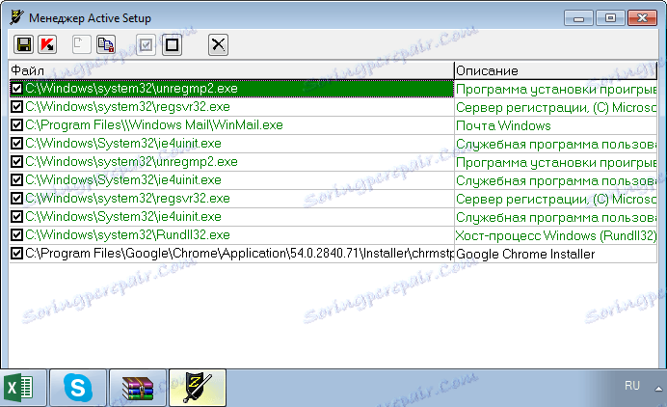This screenshot has width=667, height=407.
Task: Click the uncheck-all empty square icon
Action: (172, 44)
